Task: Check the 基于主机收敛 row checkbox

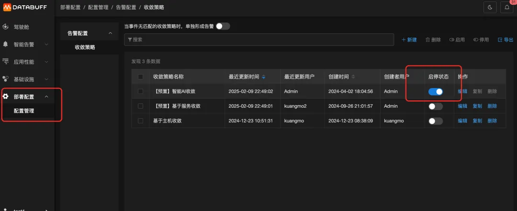Action: pos(140,121)
